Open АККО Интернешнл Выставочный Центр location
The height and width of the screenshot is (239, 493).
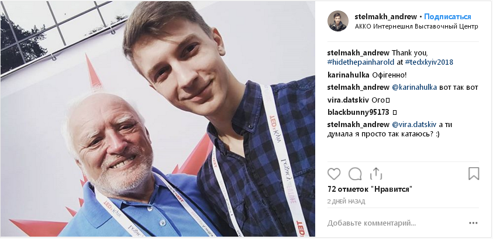[x=416, y=26]
